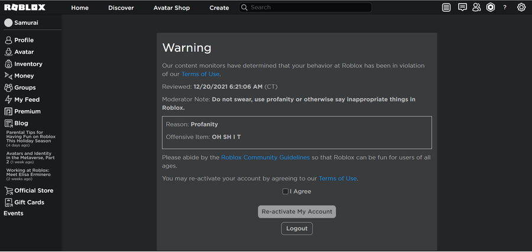
Task: Click into the Search field
Action: [x=307, y=8]
